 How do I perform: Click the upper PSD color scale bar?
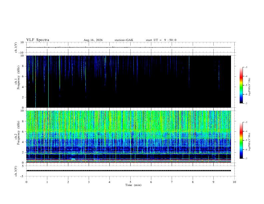pyautogui.click(x=241, y=85)
